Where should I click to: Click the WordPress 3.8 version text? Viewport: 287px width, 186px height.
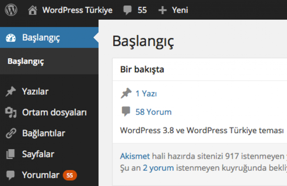(x=147, y=131)
